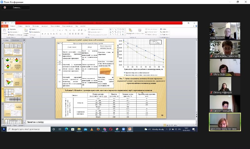Click the Zoom recording indicator dot
250x149 pixels.
click(x=5, y=7)
